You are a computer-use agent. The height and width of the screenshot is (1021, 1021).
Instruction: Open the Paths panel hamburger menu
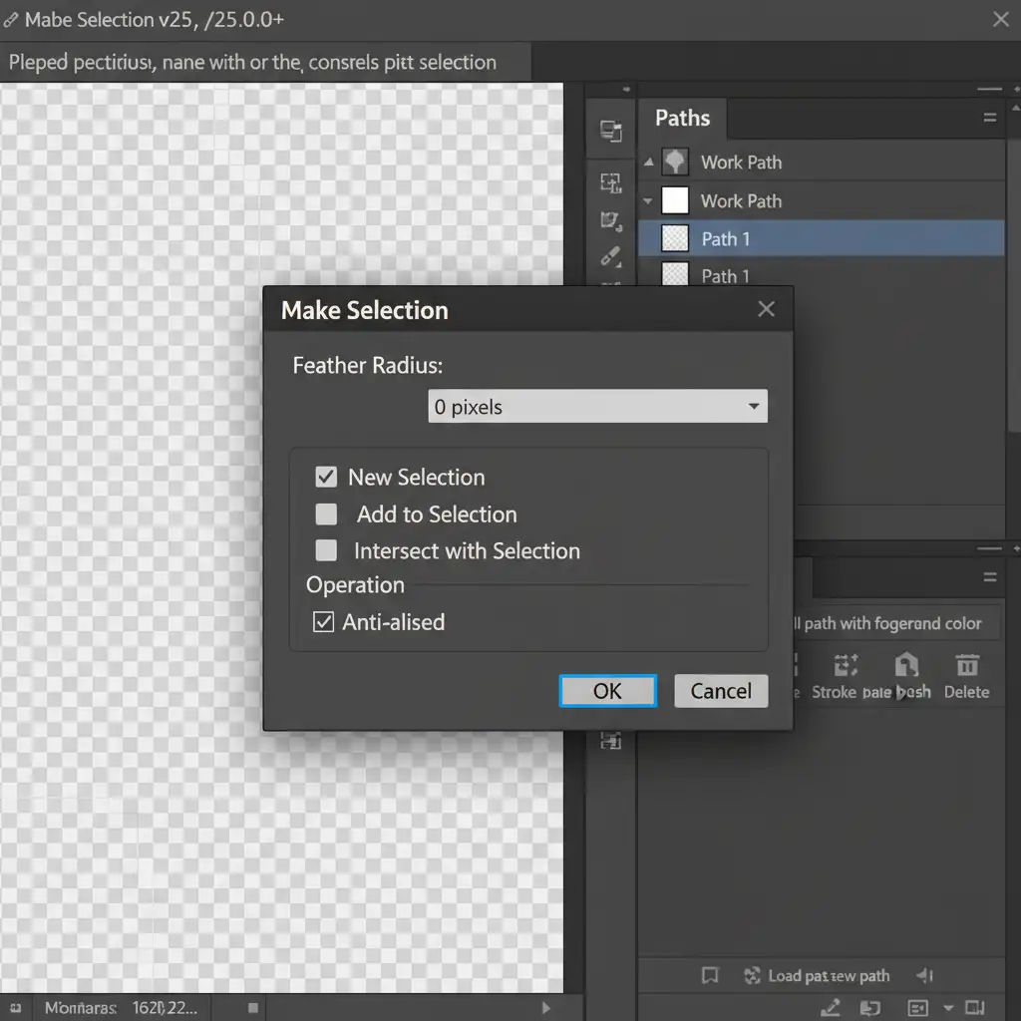coord(989,118)
